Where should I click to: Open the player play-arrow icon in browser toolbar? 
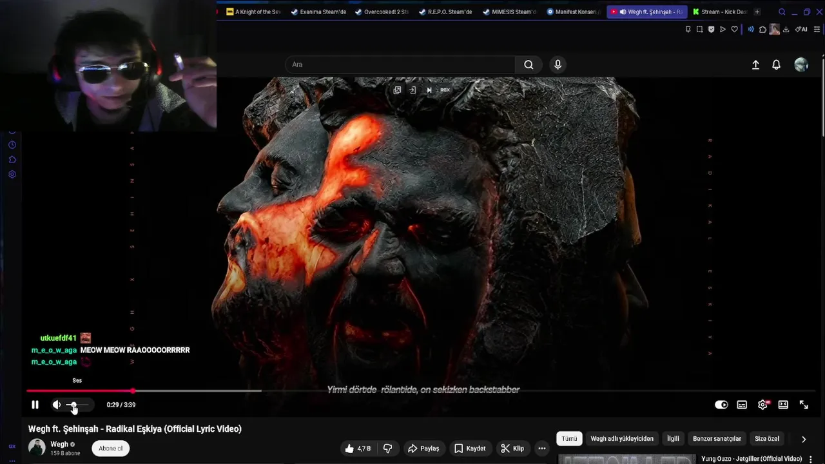[x=723, y=29]
